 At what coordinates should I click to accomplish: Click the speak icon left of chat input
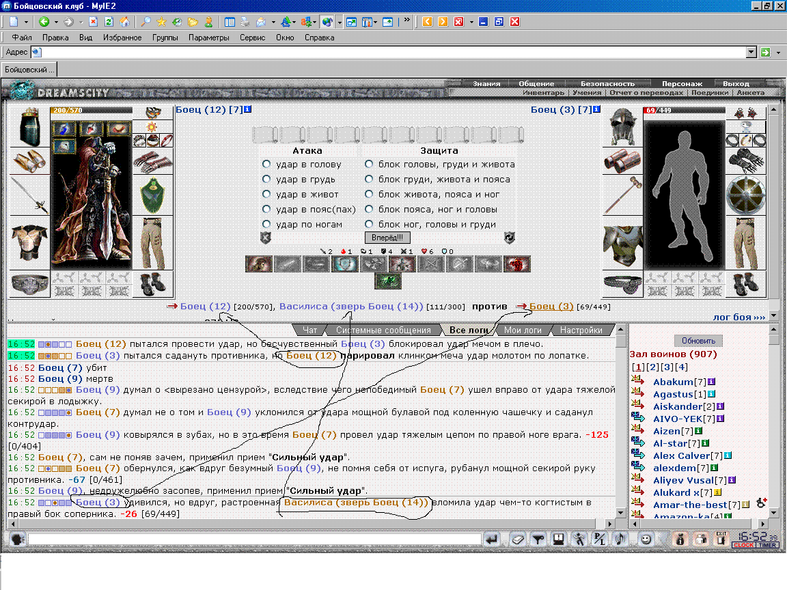click(18, 539)
